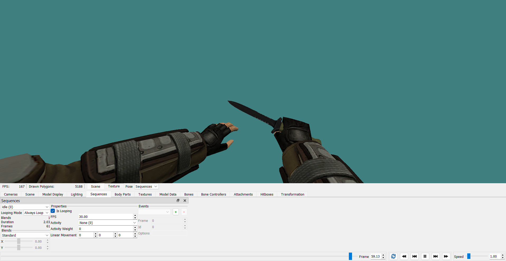Open the Bone Controllers tab
Viewport: 506px width, 261px height.
coord(213,194)
